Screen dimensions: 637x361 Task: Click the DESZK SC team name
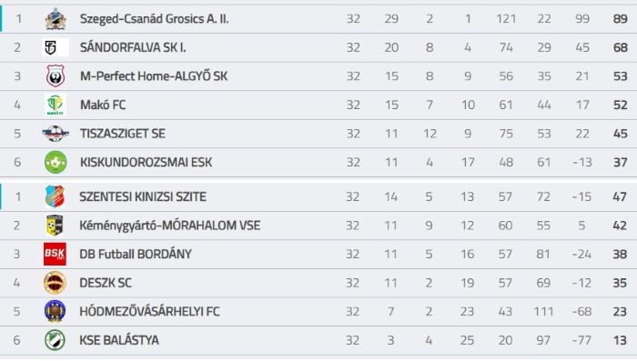(106, 283)
